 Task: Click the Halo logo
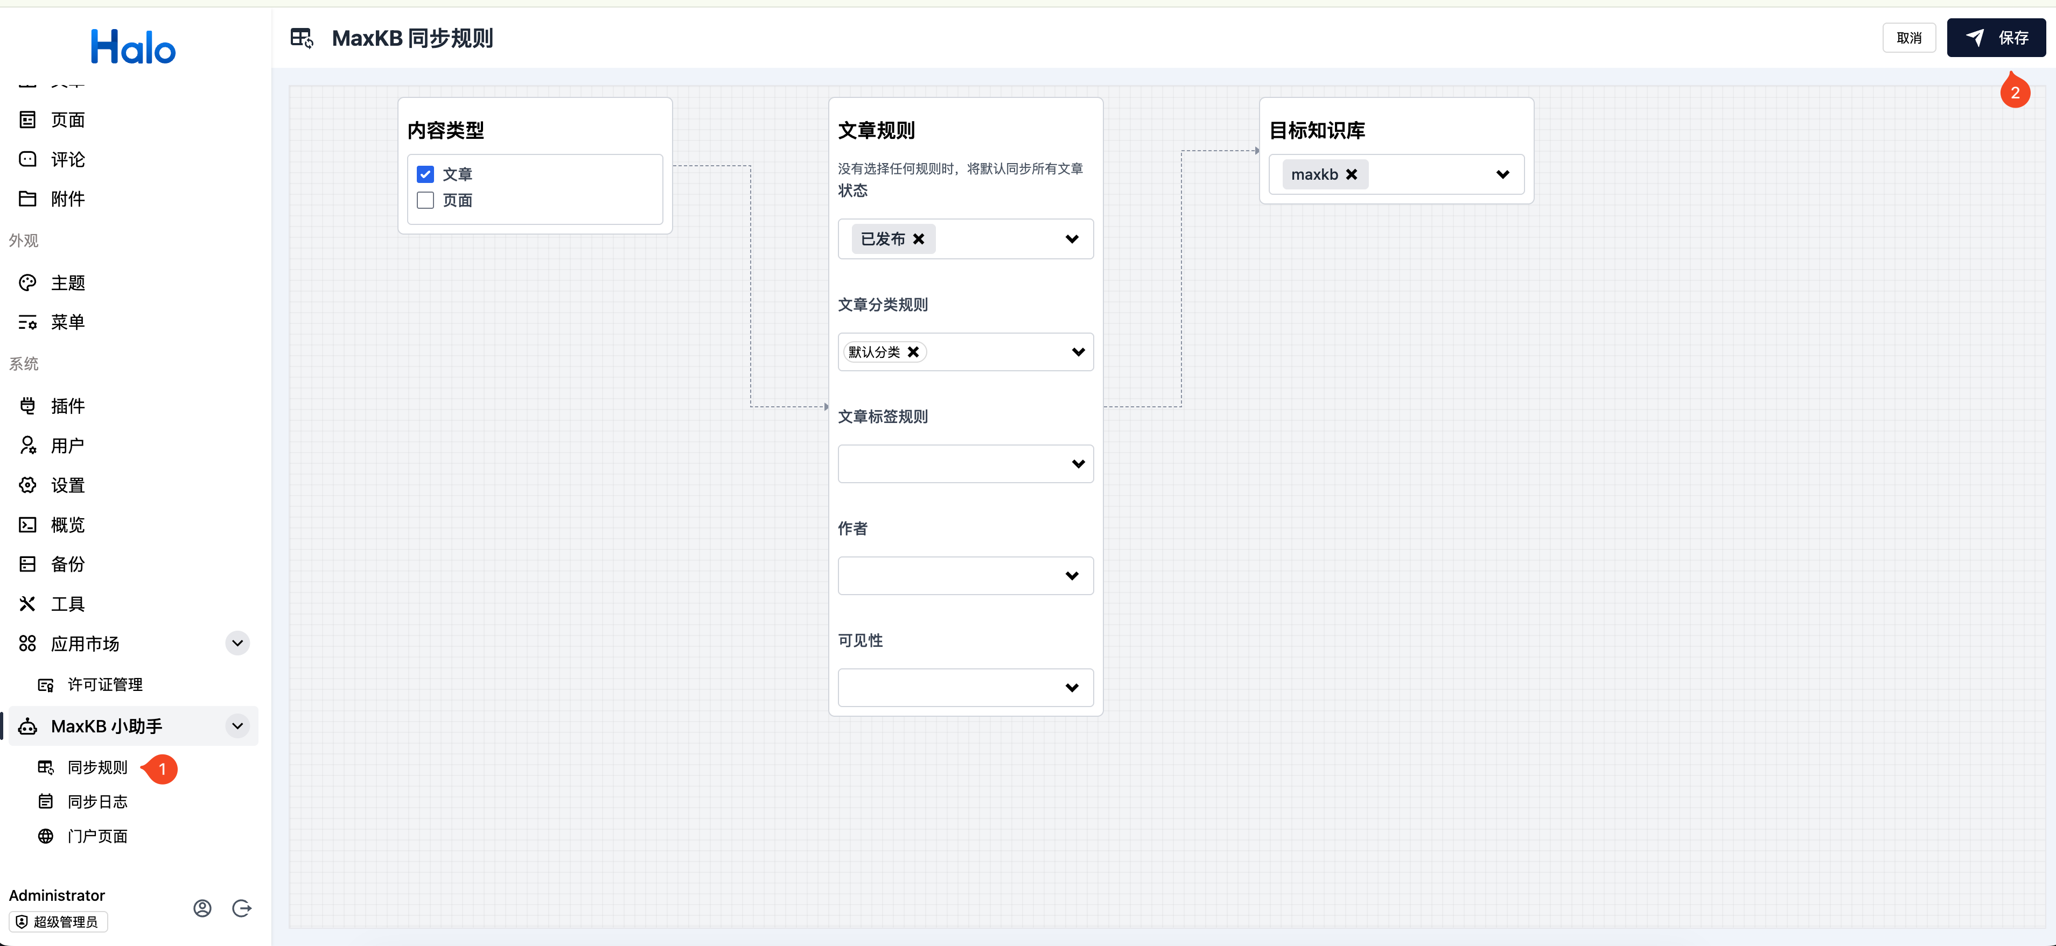(132, 47)
